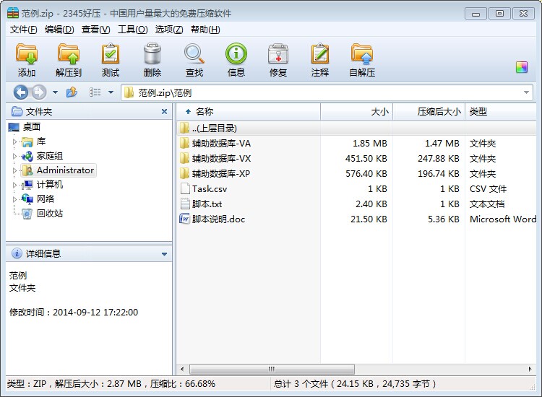This screenshot has height=397, width=542.
Task: Click the scrollbar left arrow
Action: click(182, 369)
